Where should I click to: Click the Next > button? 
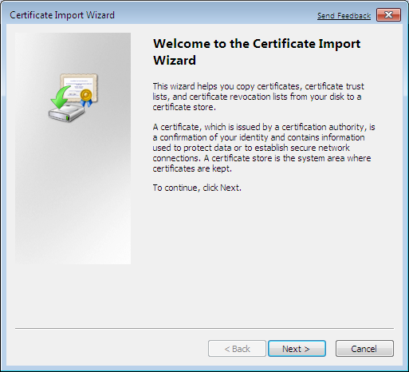tap(297, 349)
